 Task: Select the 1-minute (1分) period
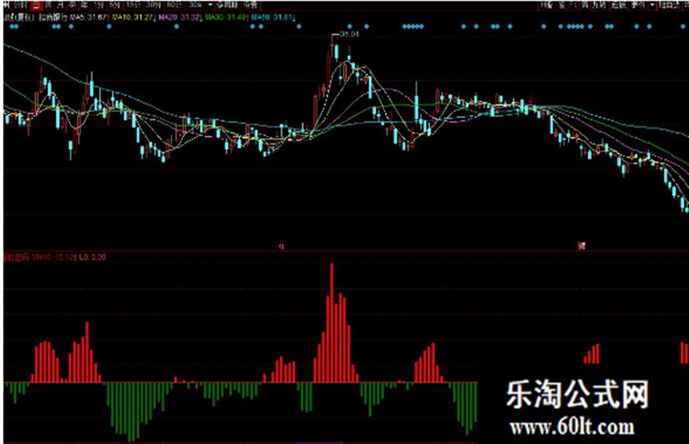coord(98,5)
